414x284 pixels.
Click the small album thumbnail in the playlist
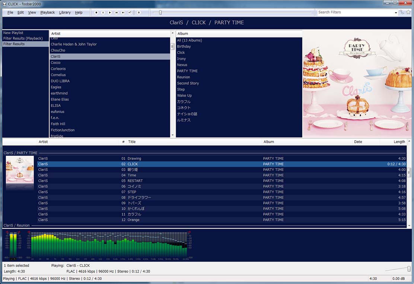(20, 170)
